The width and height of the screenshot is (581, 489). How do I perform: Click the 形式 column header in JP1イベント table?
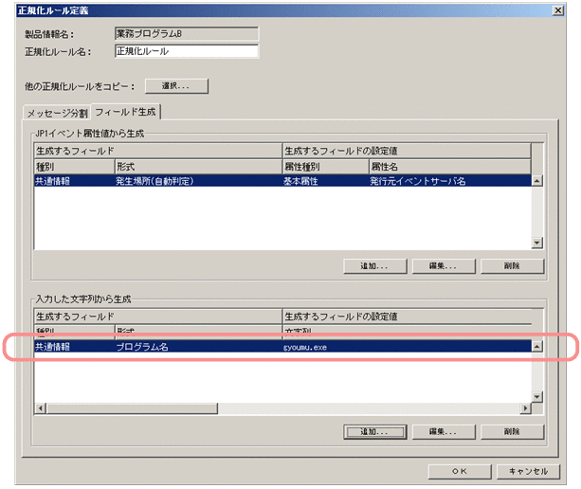(198, 167)
